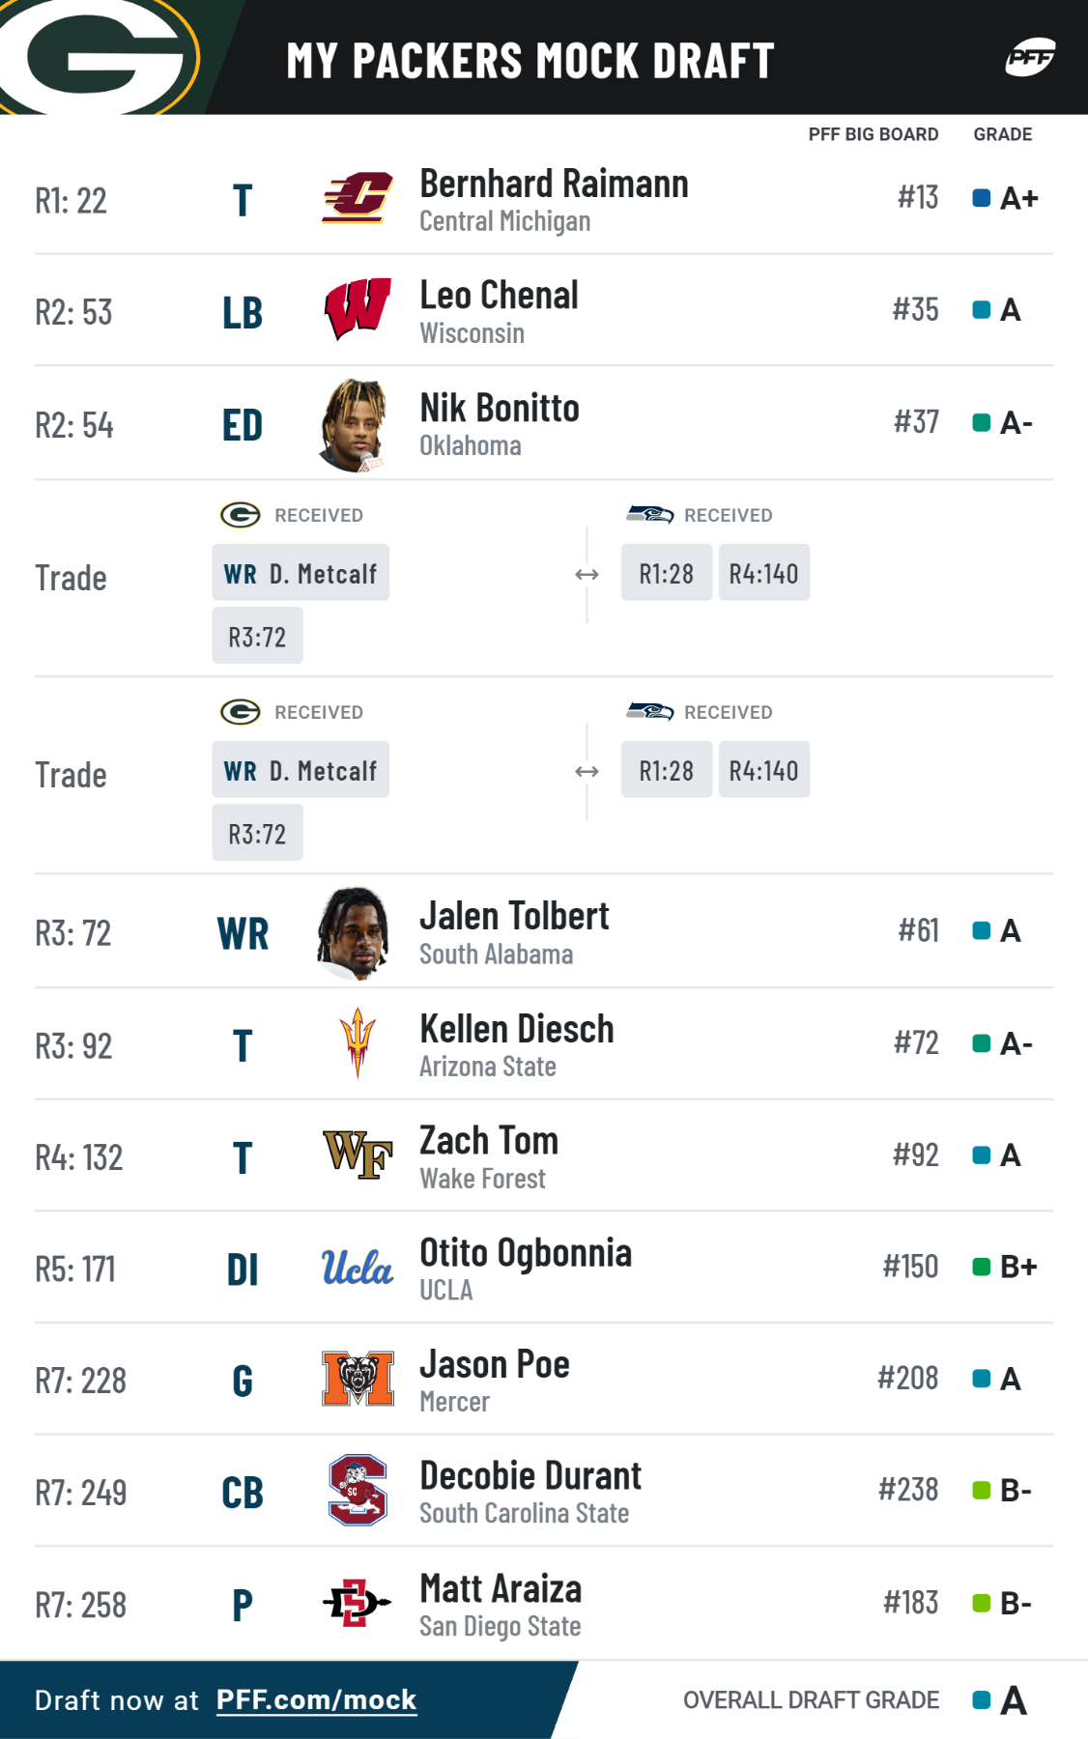Screen dimensions: 1088x1739
Task: Click the South Carolina State logo
Action: click(358, 1490)
